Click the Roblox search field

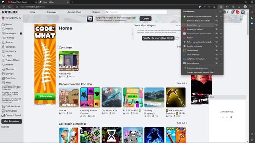136,12
